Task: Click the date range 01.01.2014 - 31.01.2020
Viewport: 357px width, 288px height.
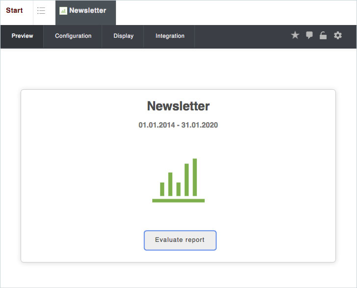Action: pos(178,125)
